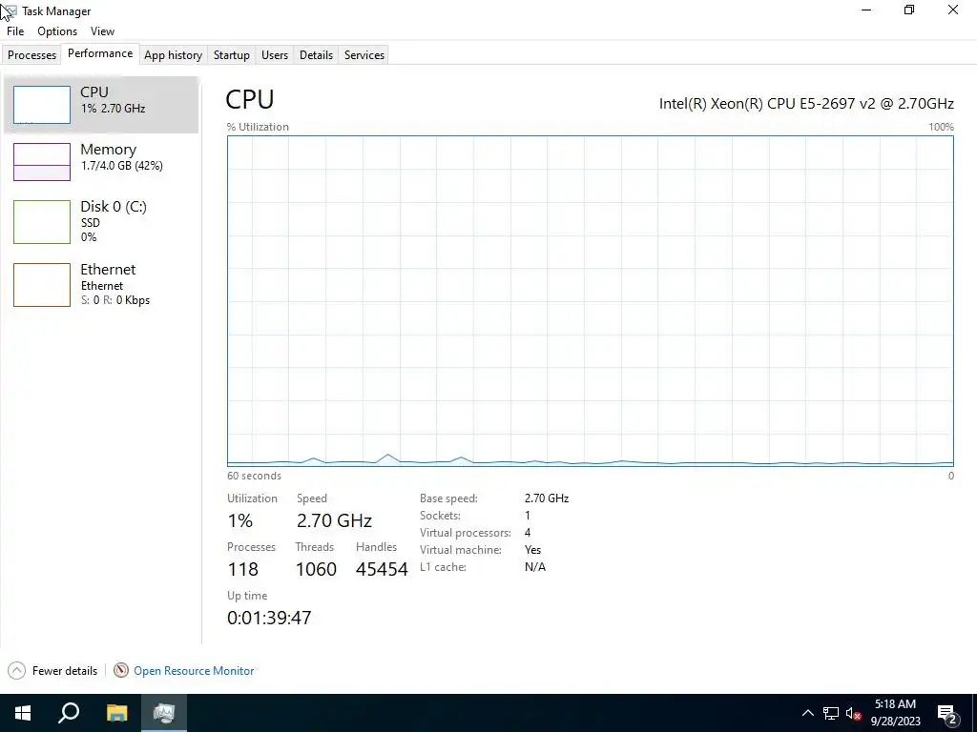This screenshot has height=732, width=977.
Task: Click the Disk 0 (C:) label
Action: coord(114,206)
